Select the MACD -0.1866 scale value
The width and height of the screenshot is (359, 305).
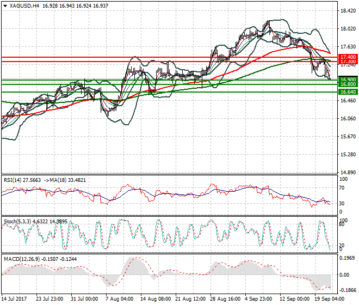point(348,290)
